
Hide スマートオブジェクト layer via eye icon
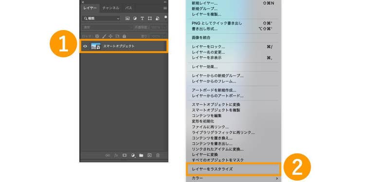[x=86, y=46]
